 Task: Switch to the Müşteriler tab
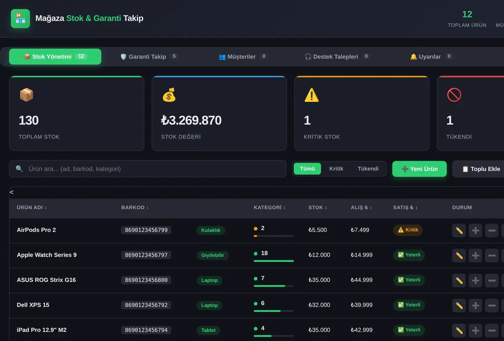pyautogui.click(x=243, y=56)
